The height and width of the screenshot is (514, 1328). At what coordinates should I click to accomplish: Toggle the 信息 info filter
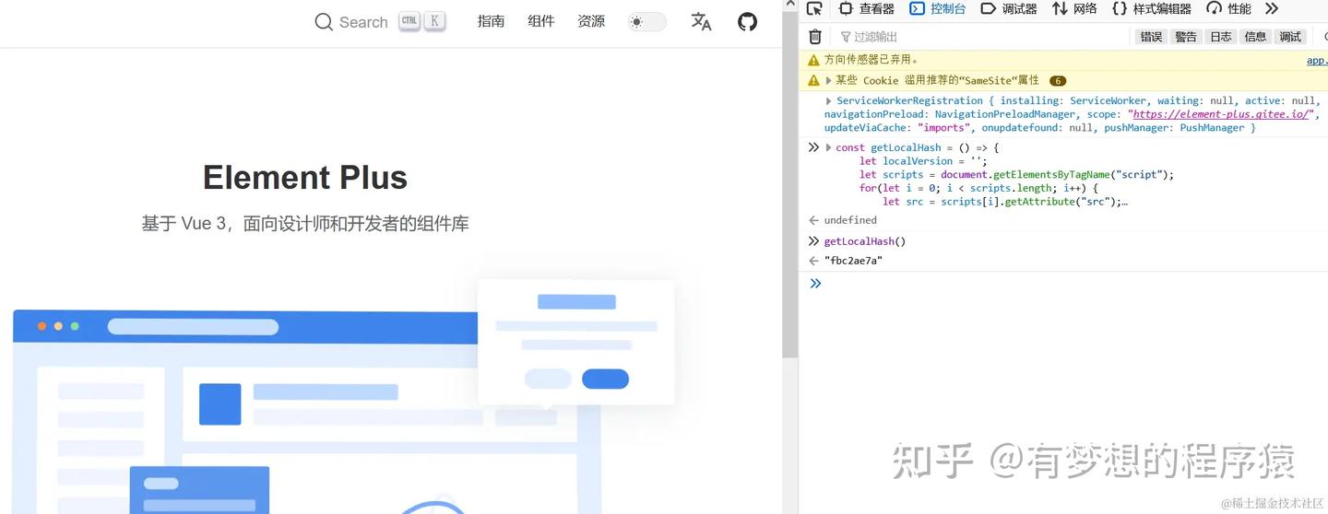click(x=1255, y=37)
